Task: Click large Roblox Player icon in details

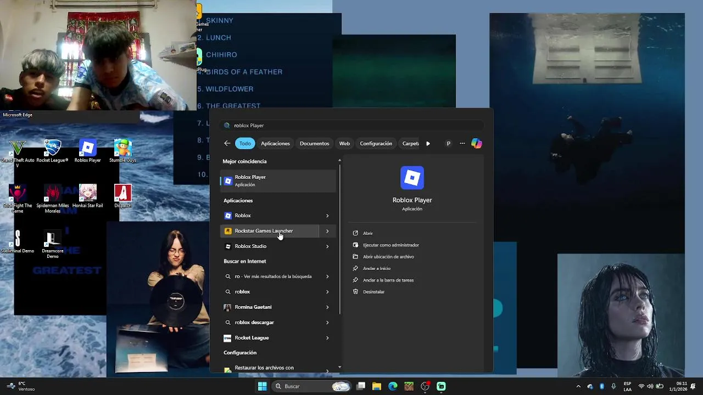Action: point(412,178)
